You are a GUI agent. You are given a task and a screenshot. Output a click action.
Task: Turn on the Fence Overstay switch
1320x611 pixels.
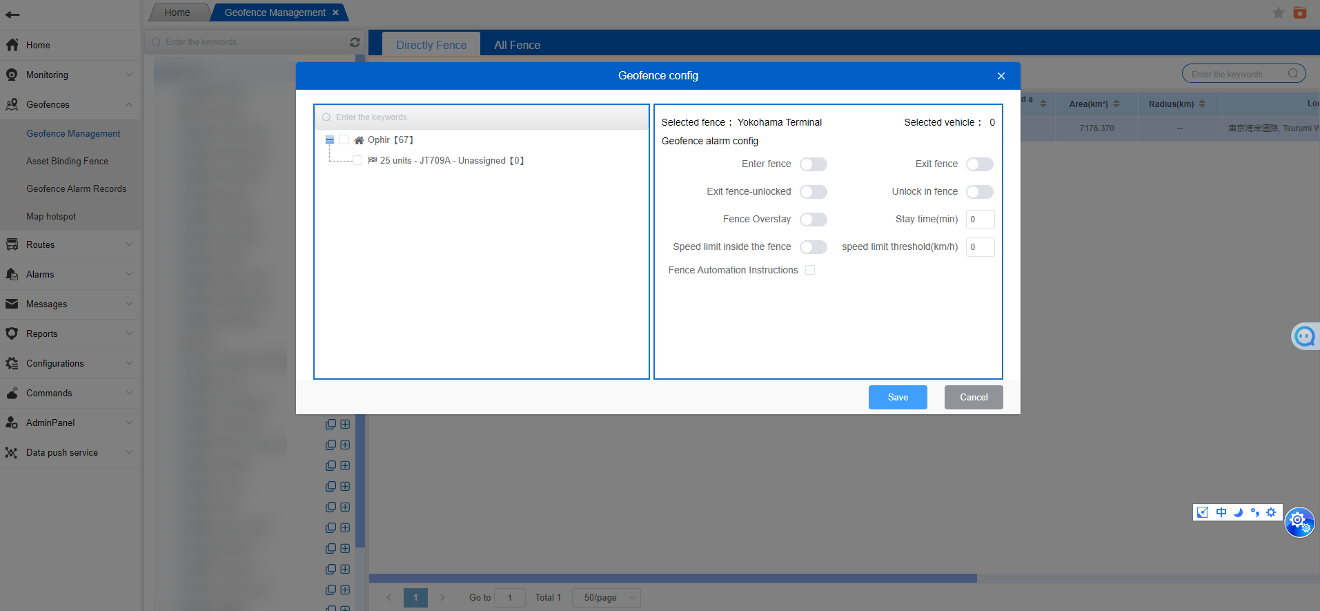[x=813, y=220]
